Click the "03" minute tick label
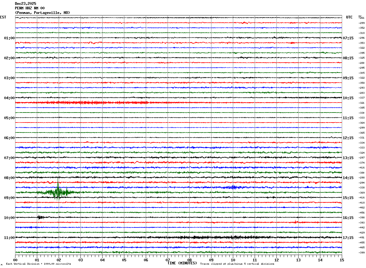Screen dimensions: 366x268 [80, 260]
